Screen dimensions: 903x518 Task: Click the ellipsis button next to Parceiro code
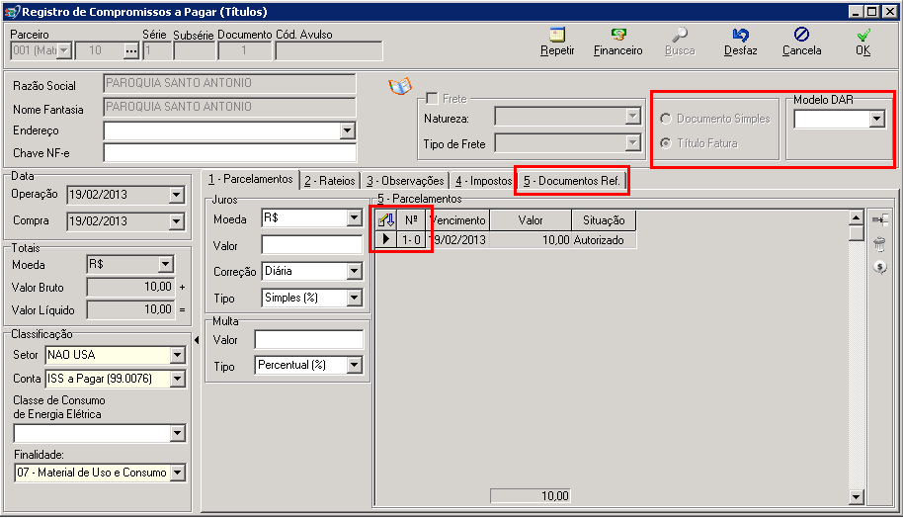click(x=131, y=51)
